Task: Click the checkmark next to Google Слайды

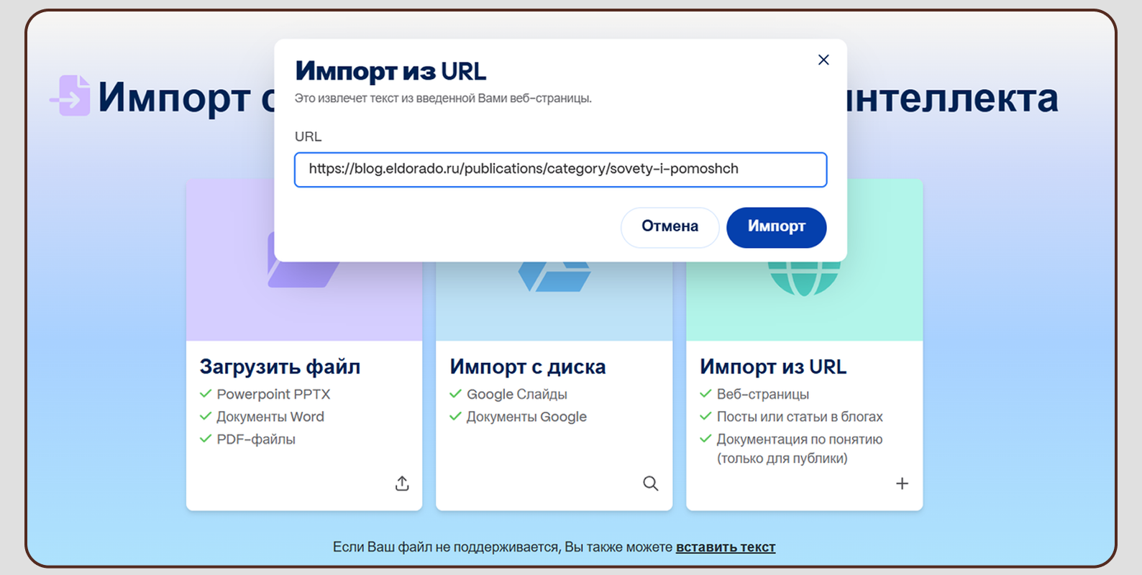Action: click(x=455, y=394)
